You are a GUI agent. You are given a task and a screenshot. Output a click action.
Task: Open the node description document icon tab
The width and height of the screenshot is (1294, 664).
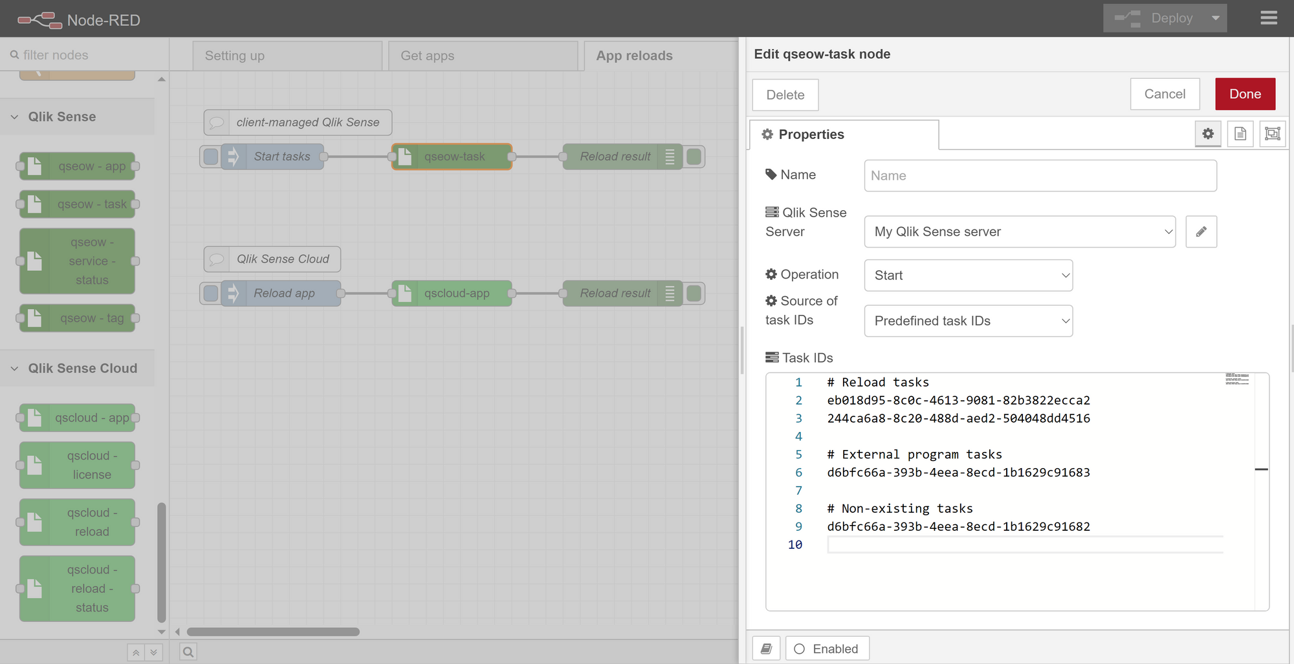pos(1240,134)
